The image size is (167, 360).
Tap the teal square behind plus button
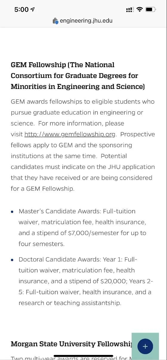click(x=145, y=346)
